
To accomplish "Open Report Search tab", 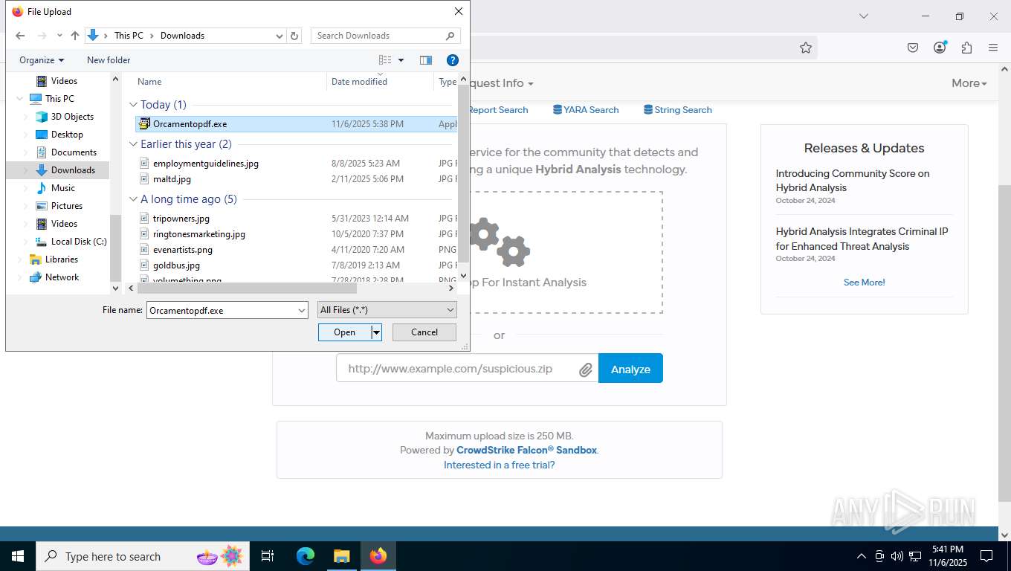I will pyautogui.click(x=497, y=110).
